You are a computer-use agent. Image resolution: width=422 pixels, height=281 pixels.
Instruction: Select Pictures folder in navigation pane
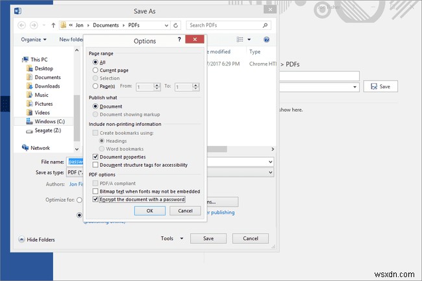(40, 104)
